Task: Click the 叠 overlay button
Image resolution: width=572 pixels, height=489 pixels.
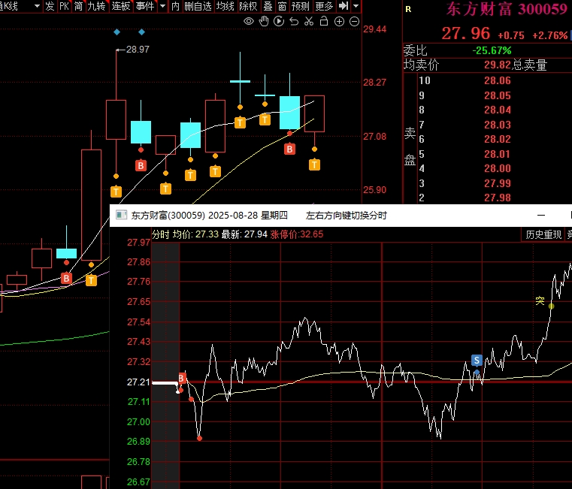Action: pyautogui.click(x=268, y=6)
